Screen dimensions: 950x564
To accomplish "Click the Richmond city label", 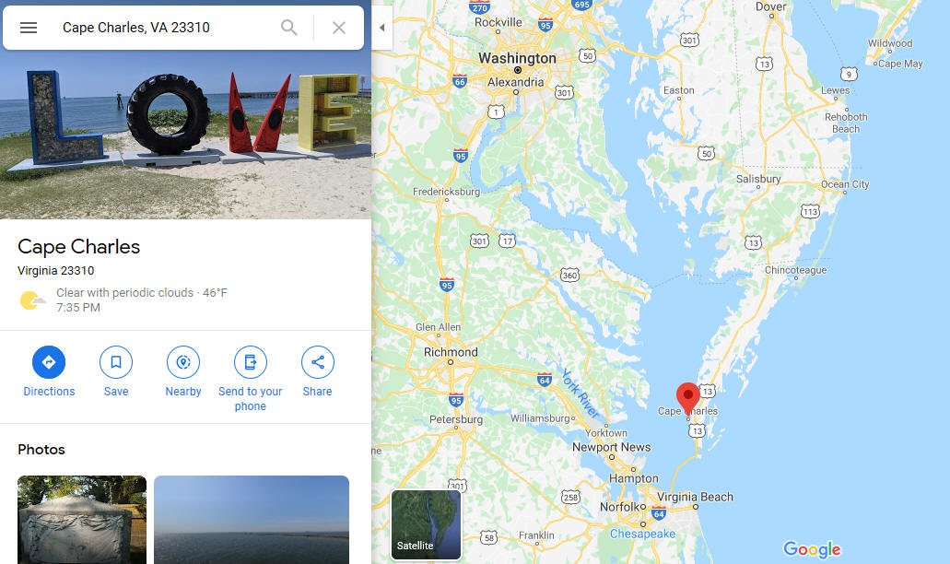I will [x=451, y=352].
